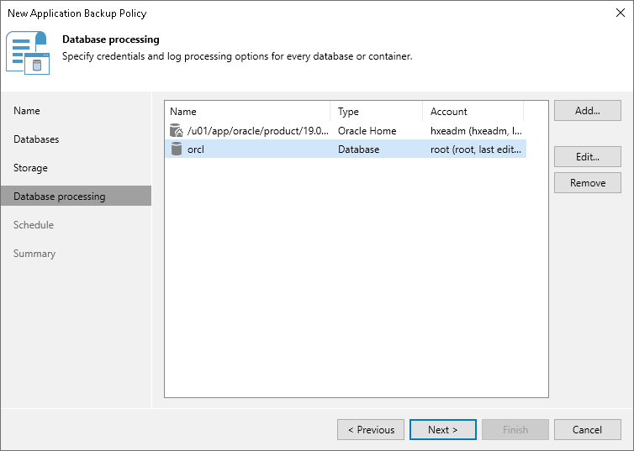
Task: Close the New Application Backup Policy dialog
Action: 621,13
